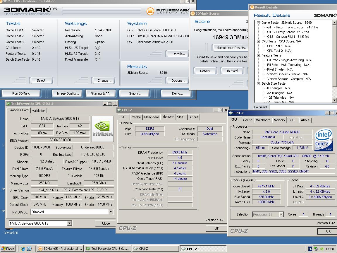The image size is (337, 253).
Task: Click the Futuremark orange logo icon
Action: [150, 11]
